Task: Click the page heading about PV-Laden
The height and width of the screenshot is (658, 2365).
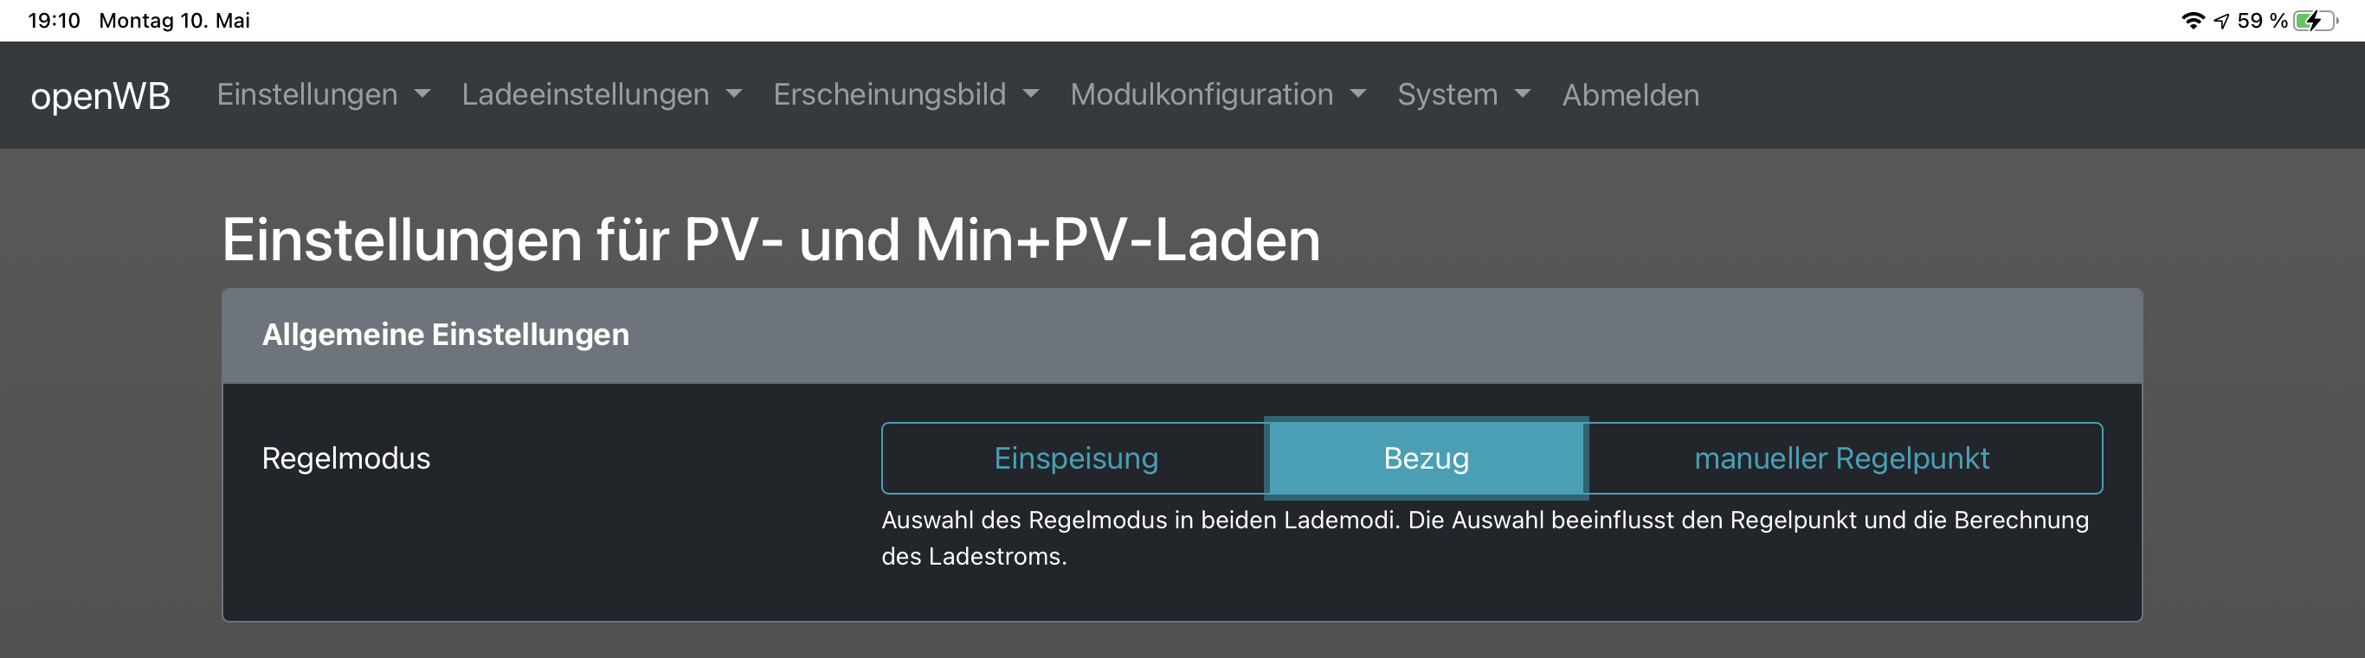Action: 770,240
